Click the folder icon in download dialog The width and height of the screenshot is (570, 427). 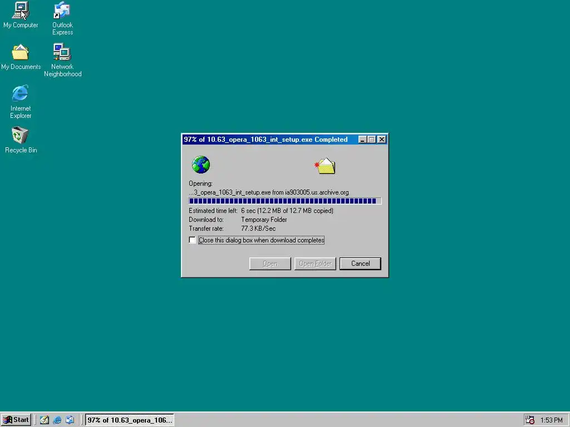pyautogui.click(x=325, y=166)
